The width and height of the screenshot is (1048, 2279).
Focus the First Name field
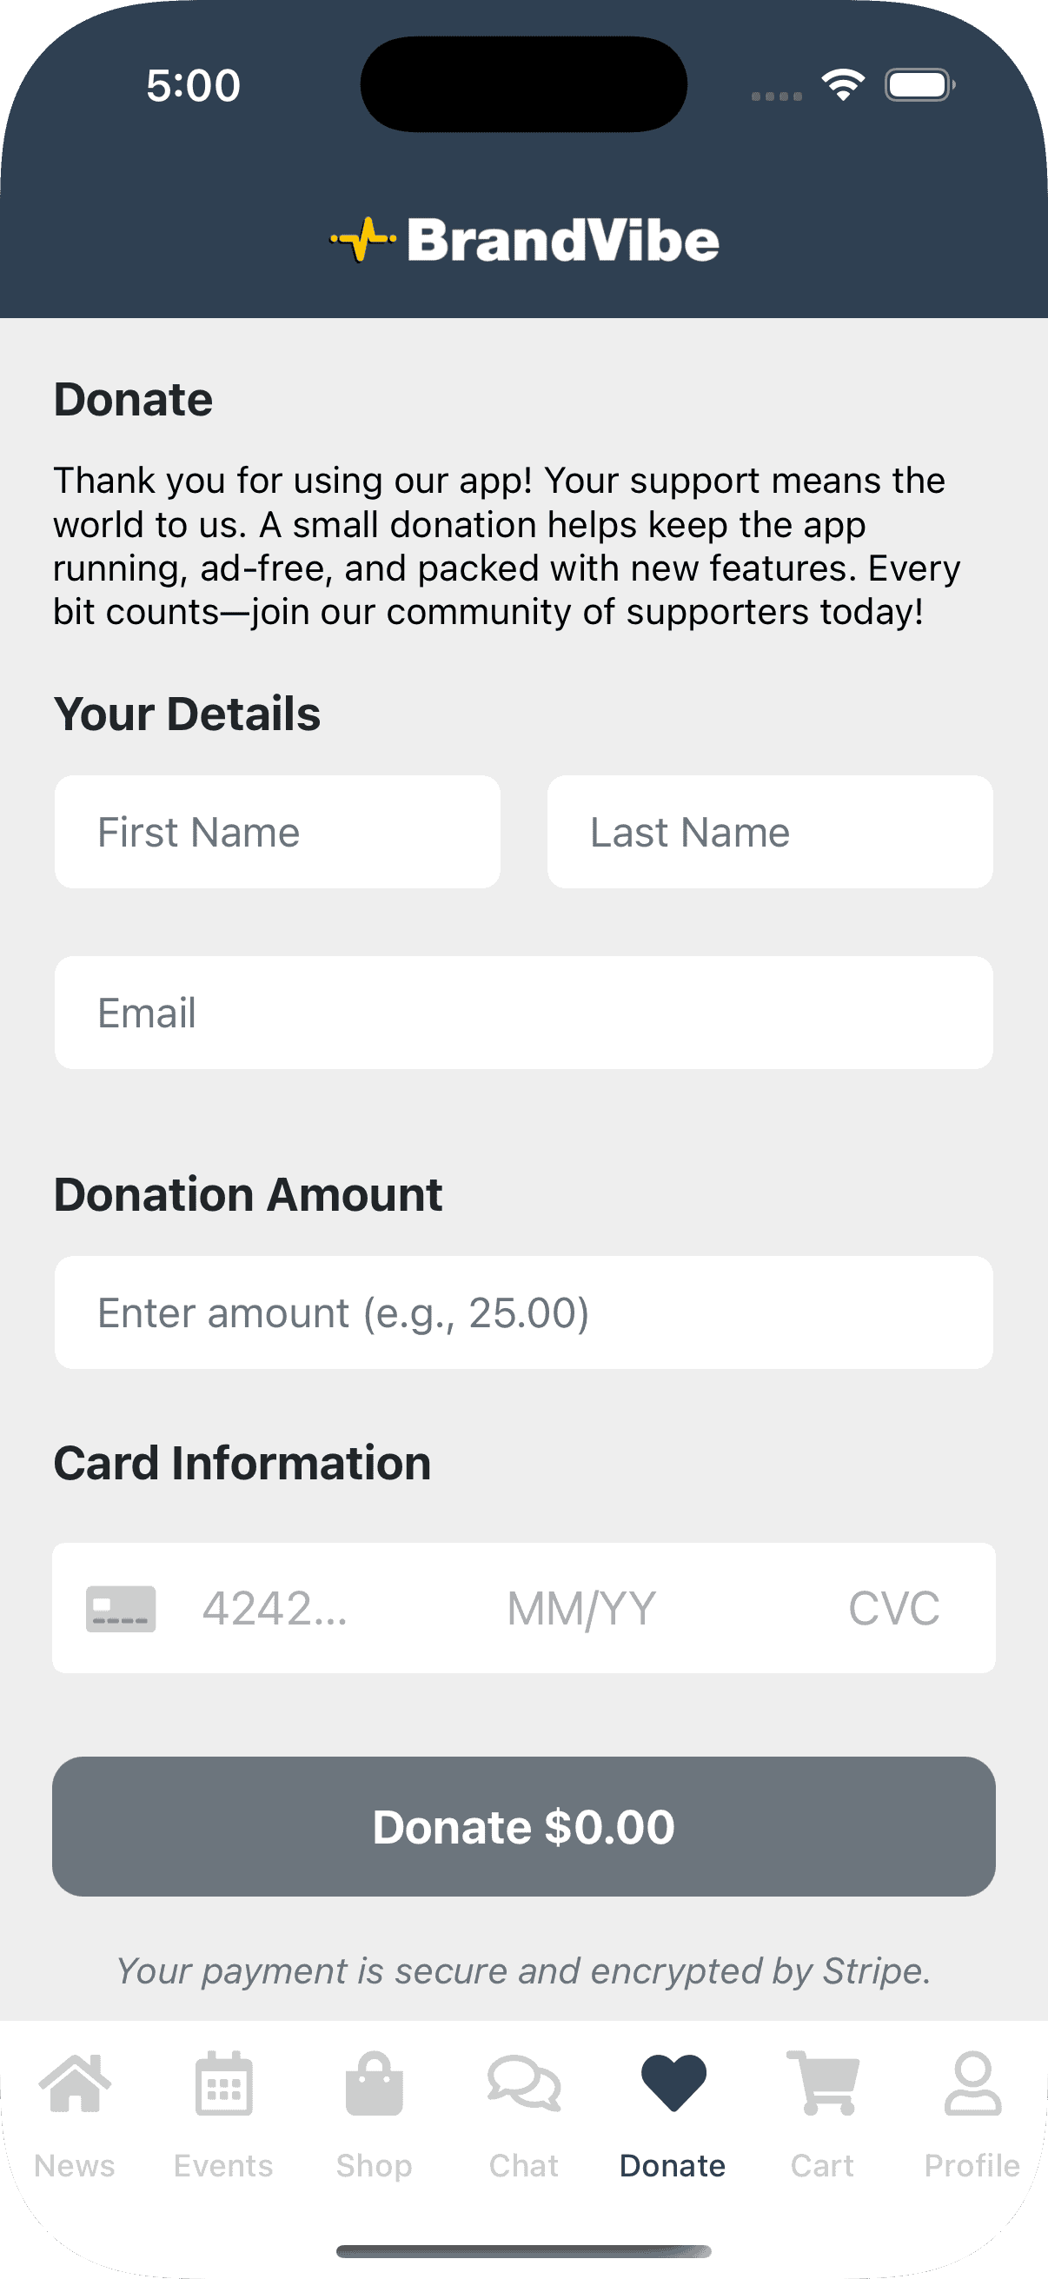278,833
